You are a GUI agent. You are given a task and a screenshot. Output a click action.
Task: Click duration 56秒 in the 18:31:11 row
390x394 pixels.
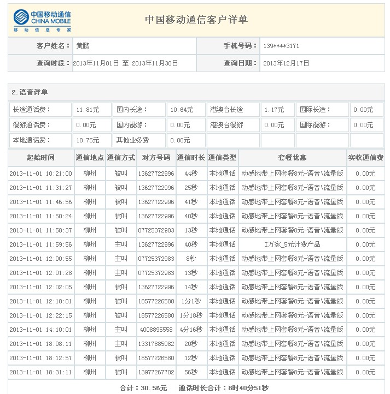click(191, 372)
